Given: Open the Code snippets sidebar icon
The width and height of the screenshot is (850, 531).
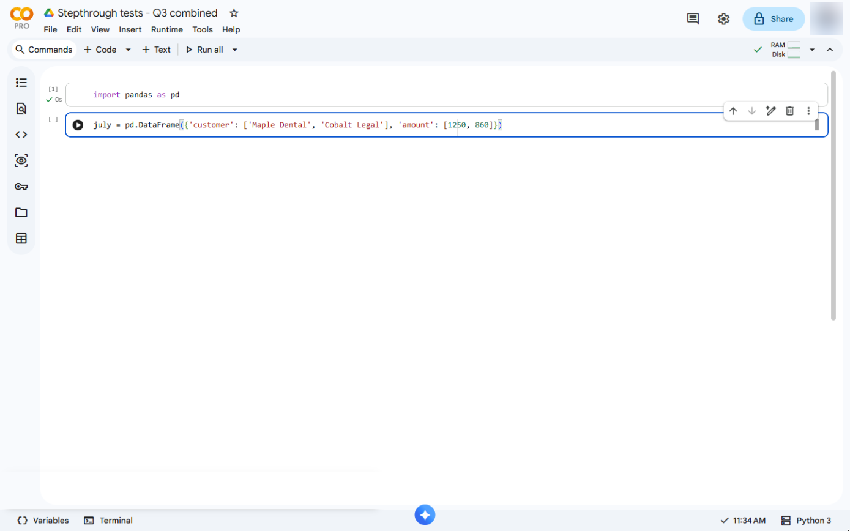Looking at the screenshot, I should [21, 135].
